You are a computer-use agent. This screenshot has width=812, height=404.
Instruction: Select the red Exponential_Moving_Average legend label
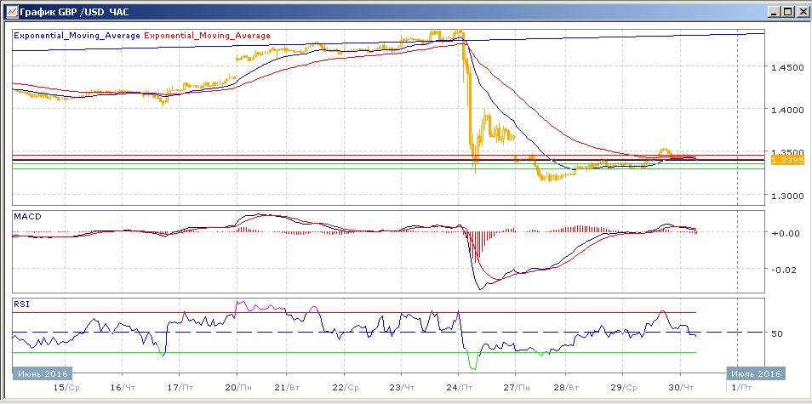(x=209, y=36)
